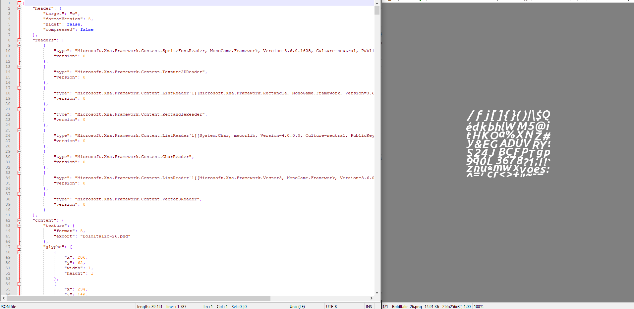Collapse the RectangleReader object fold at line 21

[19, 109]
